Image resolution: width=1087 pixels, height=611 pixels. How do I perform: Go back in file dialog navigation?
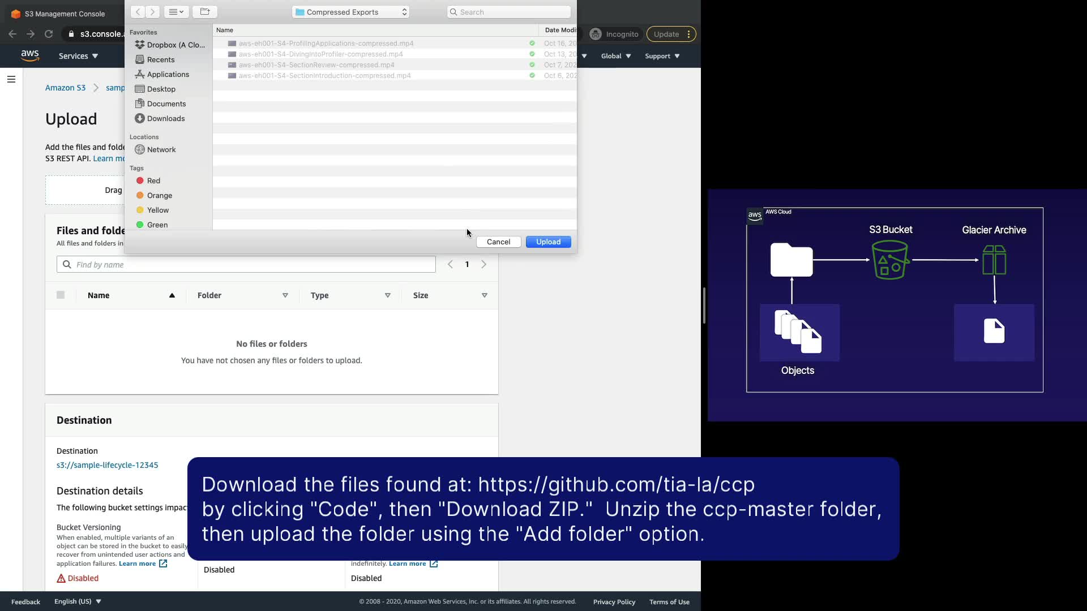coord(138,12)
